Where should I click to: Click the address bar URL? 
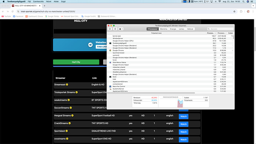click(48, 12)
